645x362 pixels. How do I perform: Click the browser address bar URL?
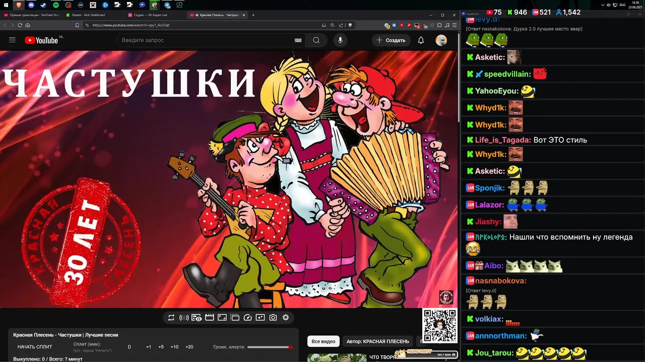131,25
